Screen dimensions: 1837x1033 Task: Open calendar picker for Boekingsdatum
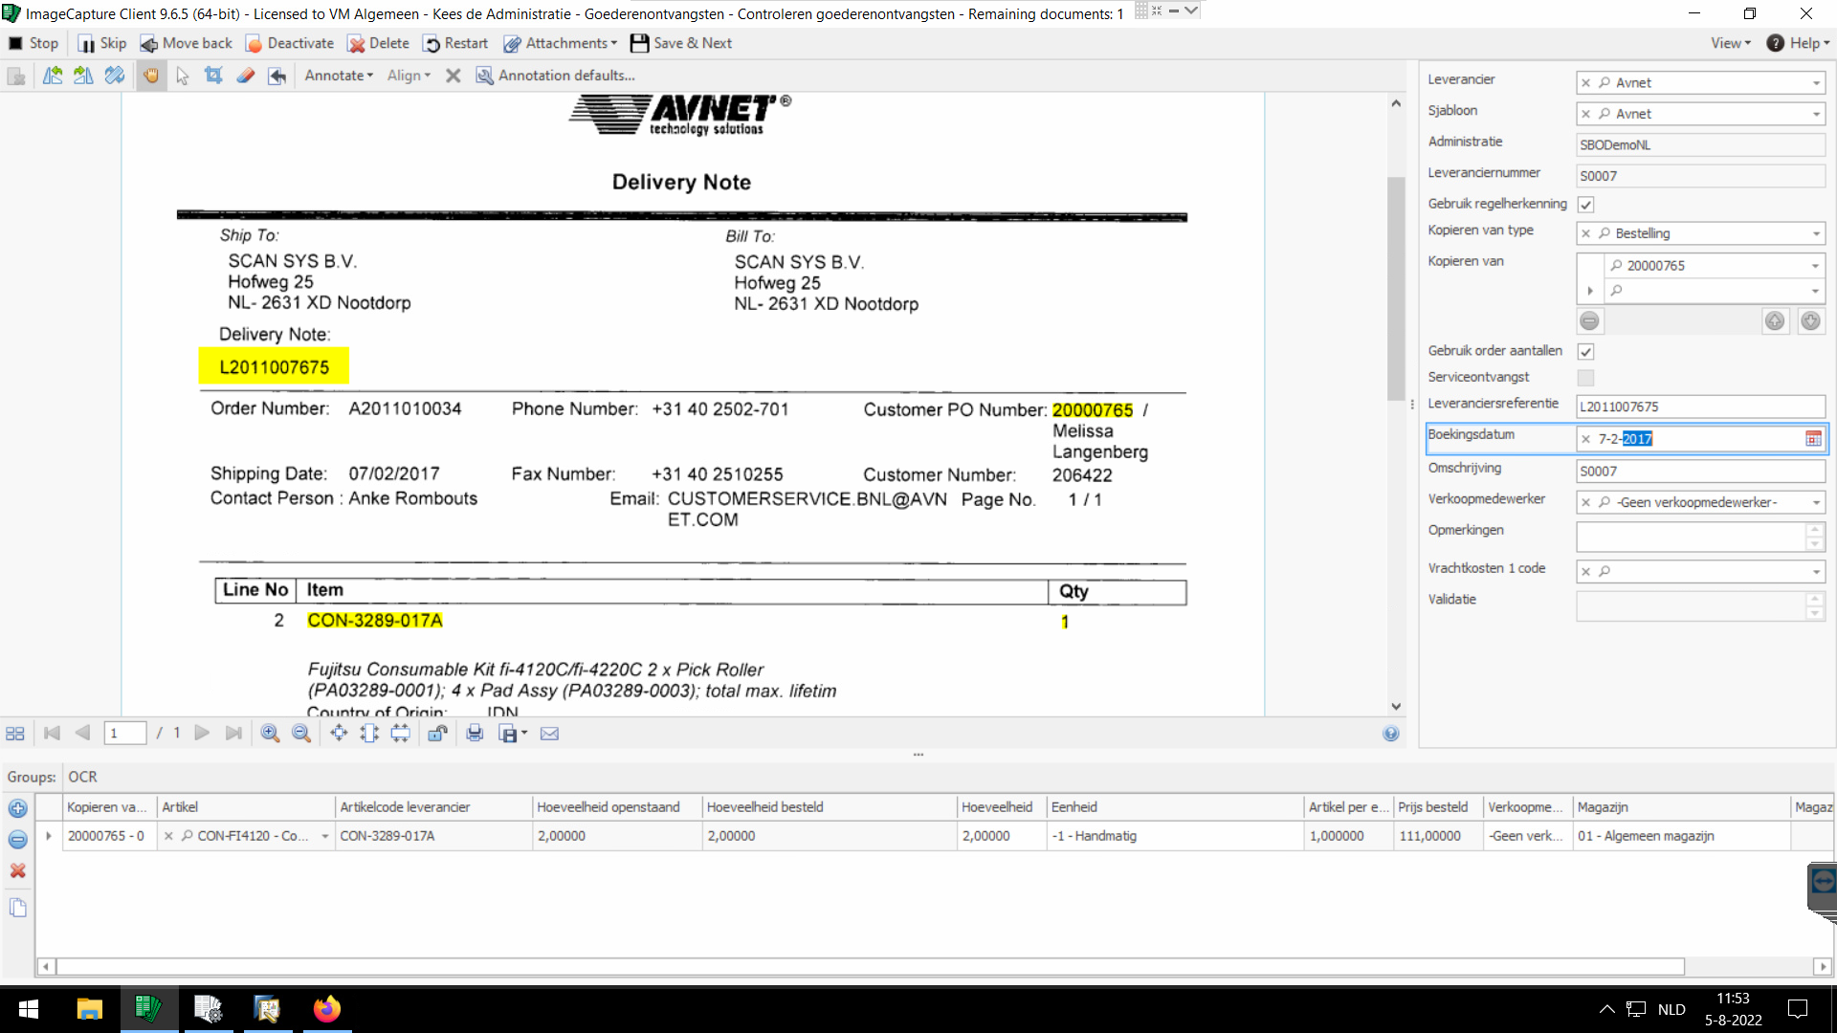[1813, 439]
